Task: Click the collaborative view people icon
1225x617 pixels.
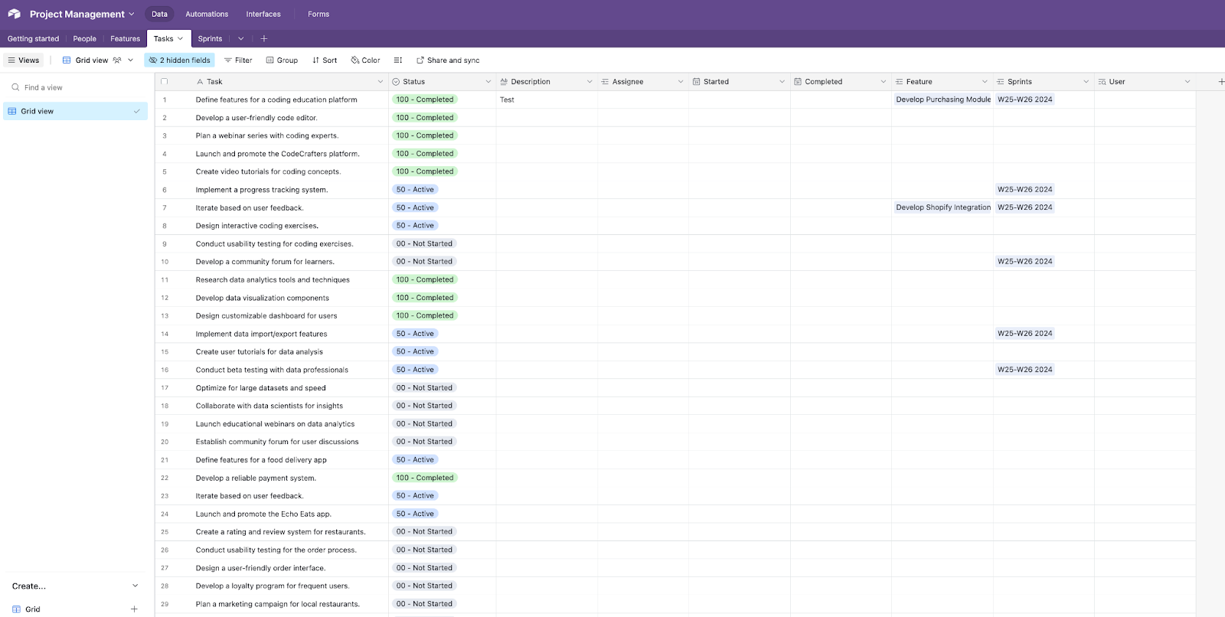Action: point(117,60)
